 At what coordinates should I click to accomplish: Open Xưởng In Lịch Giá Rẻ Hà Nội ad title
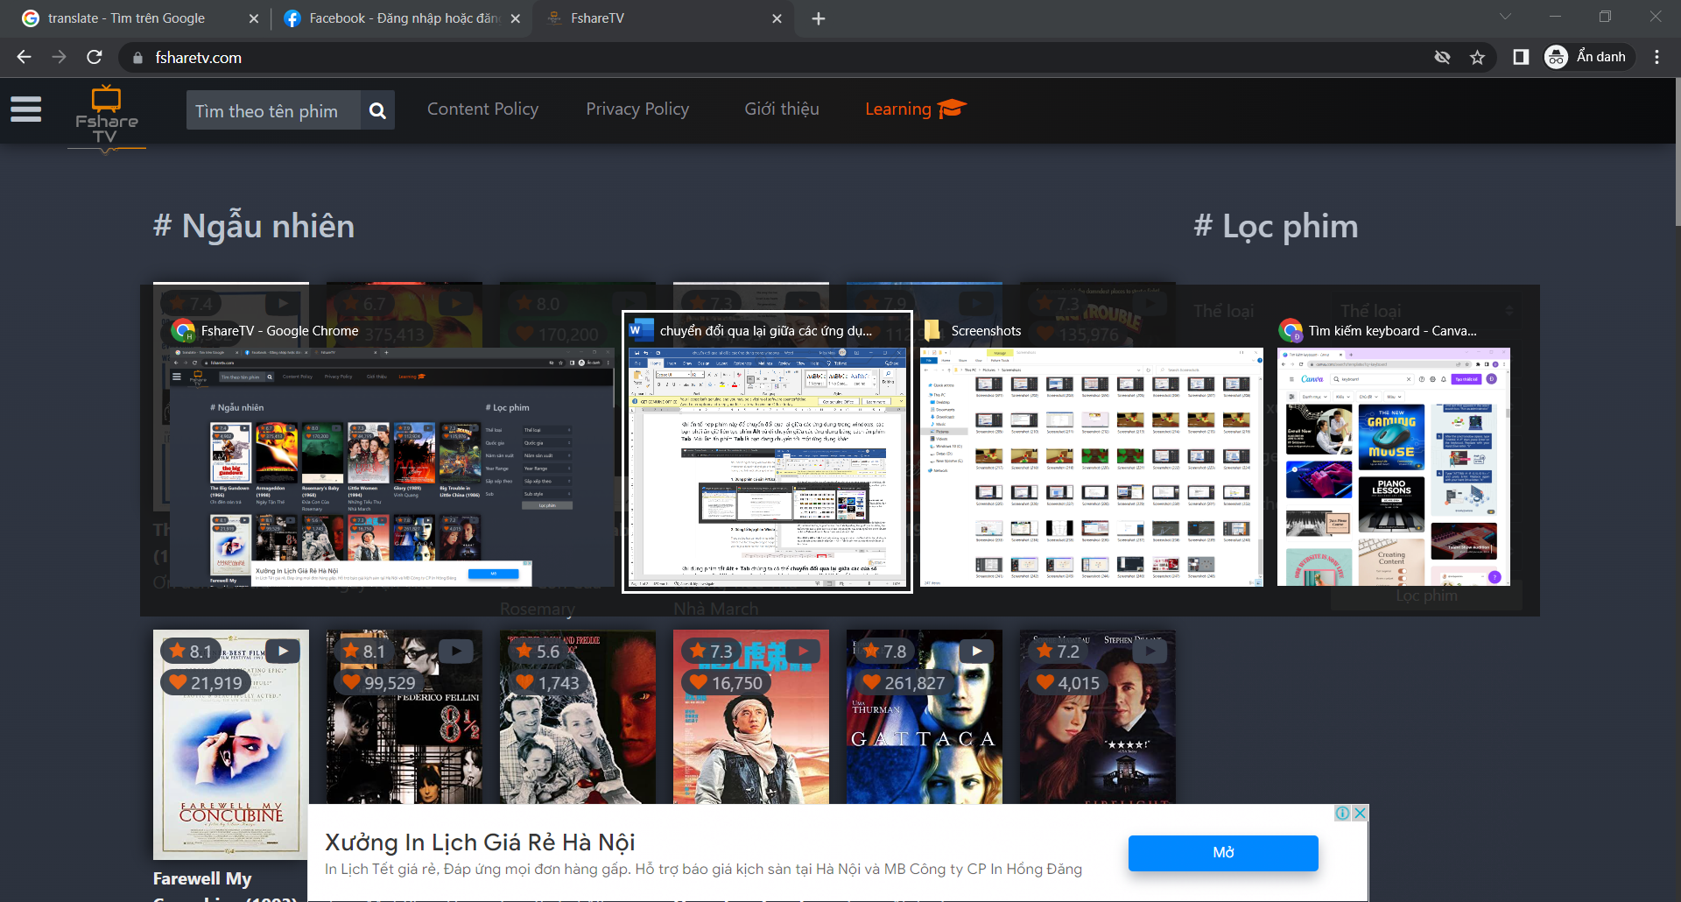click(480, 842)
